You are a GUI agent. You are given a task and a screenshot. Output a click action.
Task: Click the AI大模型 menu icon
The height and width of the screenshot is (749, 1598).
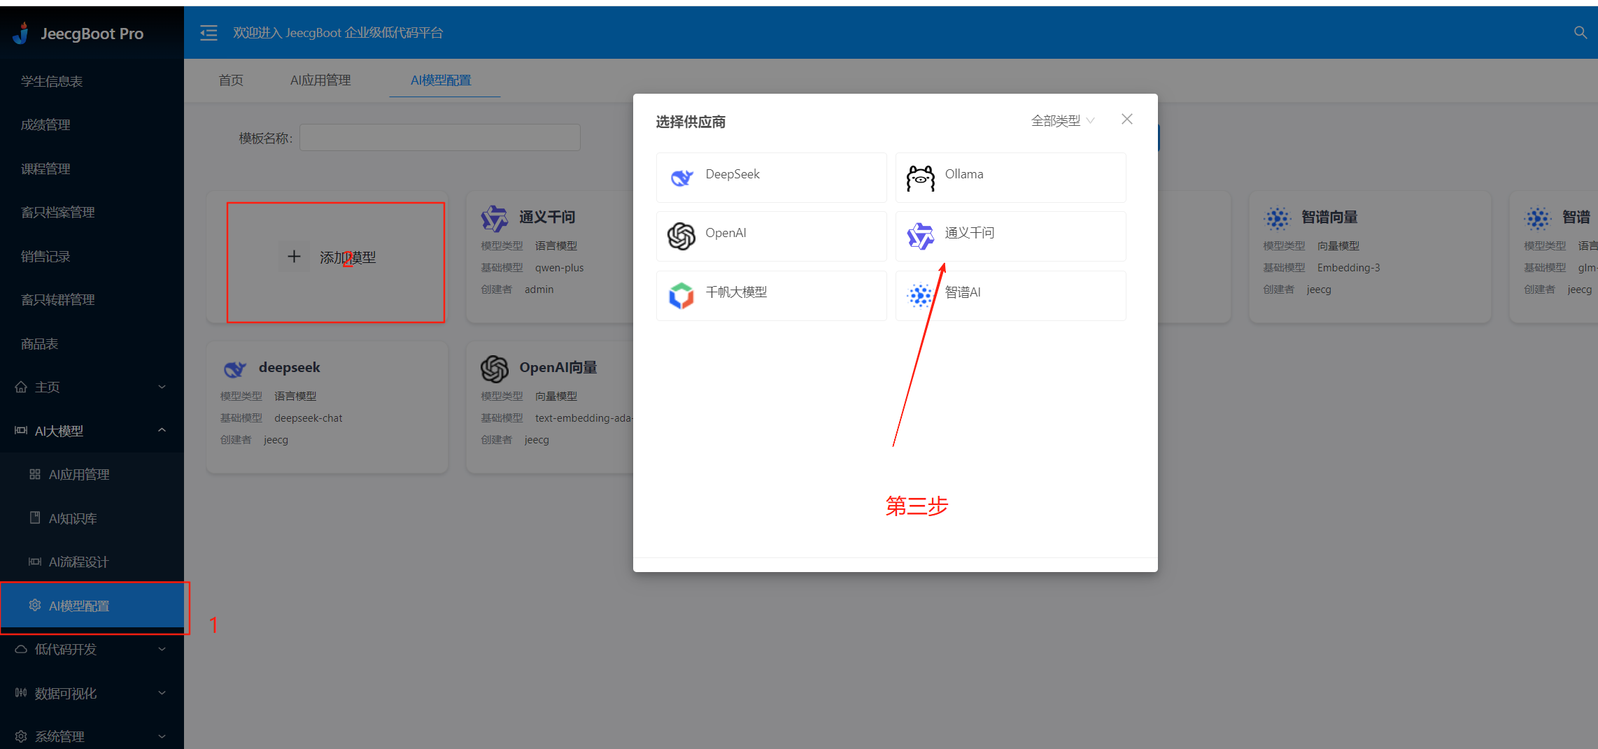[x=21, y=430]
